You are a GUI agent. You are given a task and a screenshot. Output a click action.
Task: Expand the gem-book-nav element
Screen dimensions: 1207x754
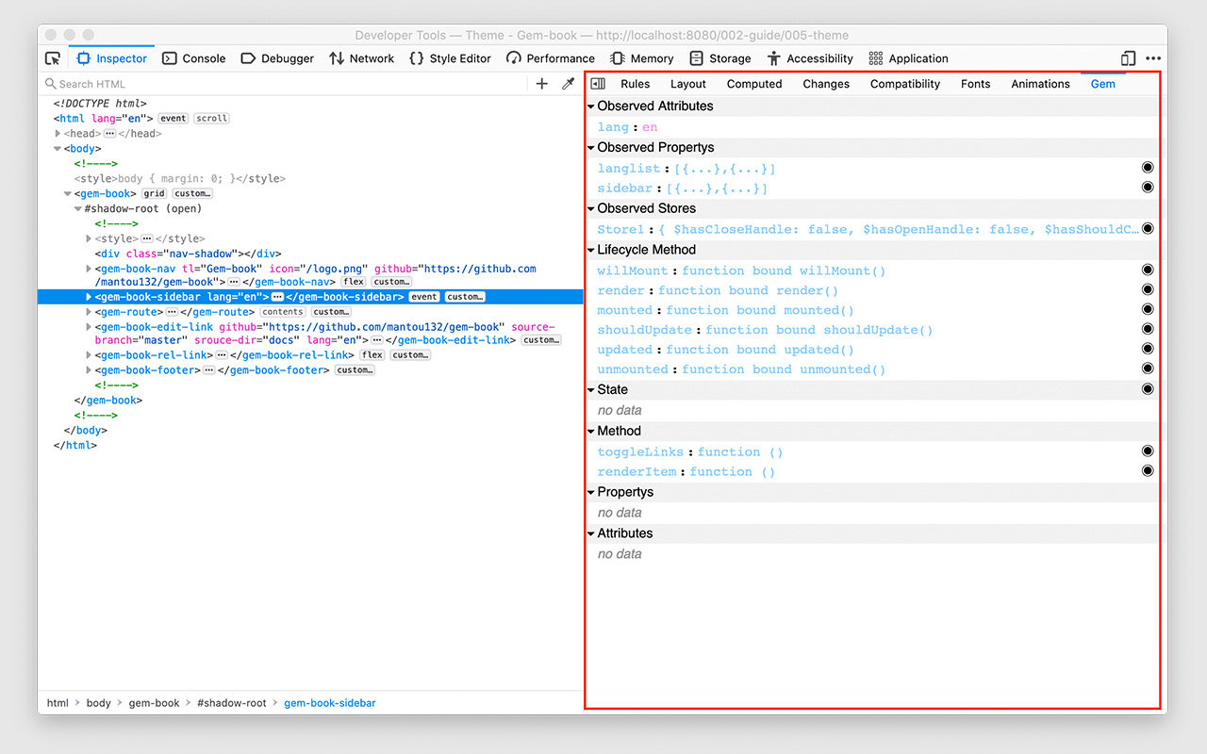(89, 270)
